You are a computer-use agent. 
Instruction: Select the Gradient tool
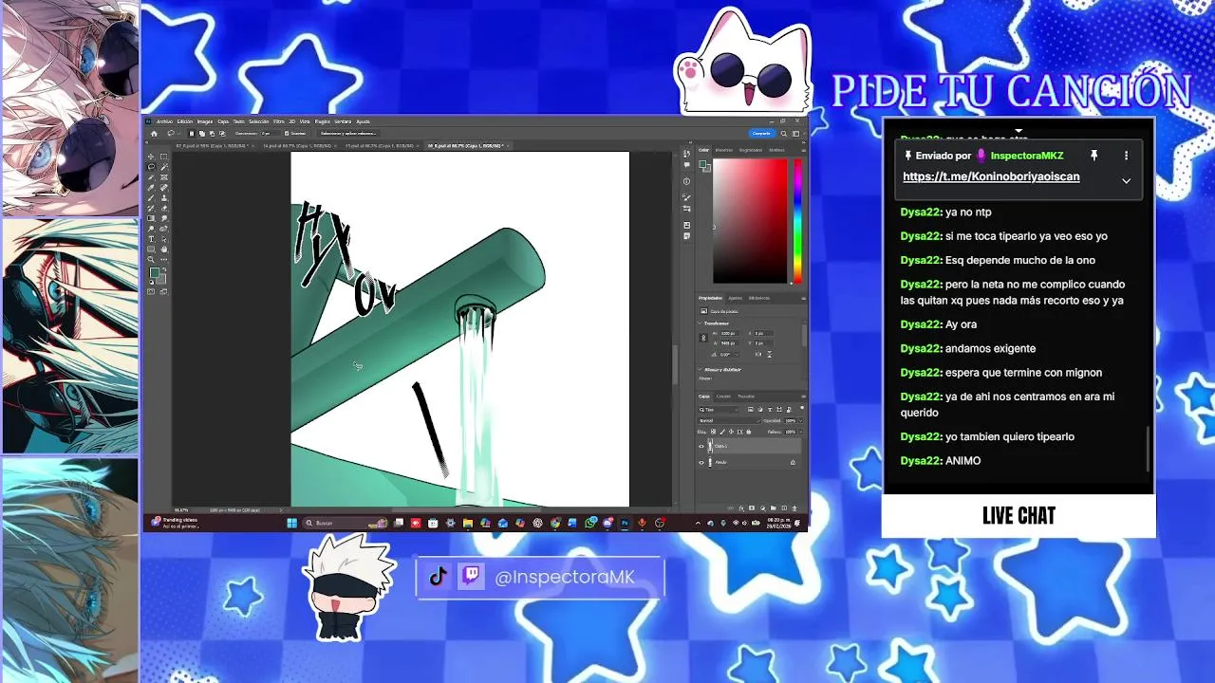151,218
